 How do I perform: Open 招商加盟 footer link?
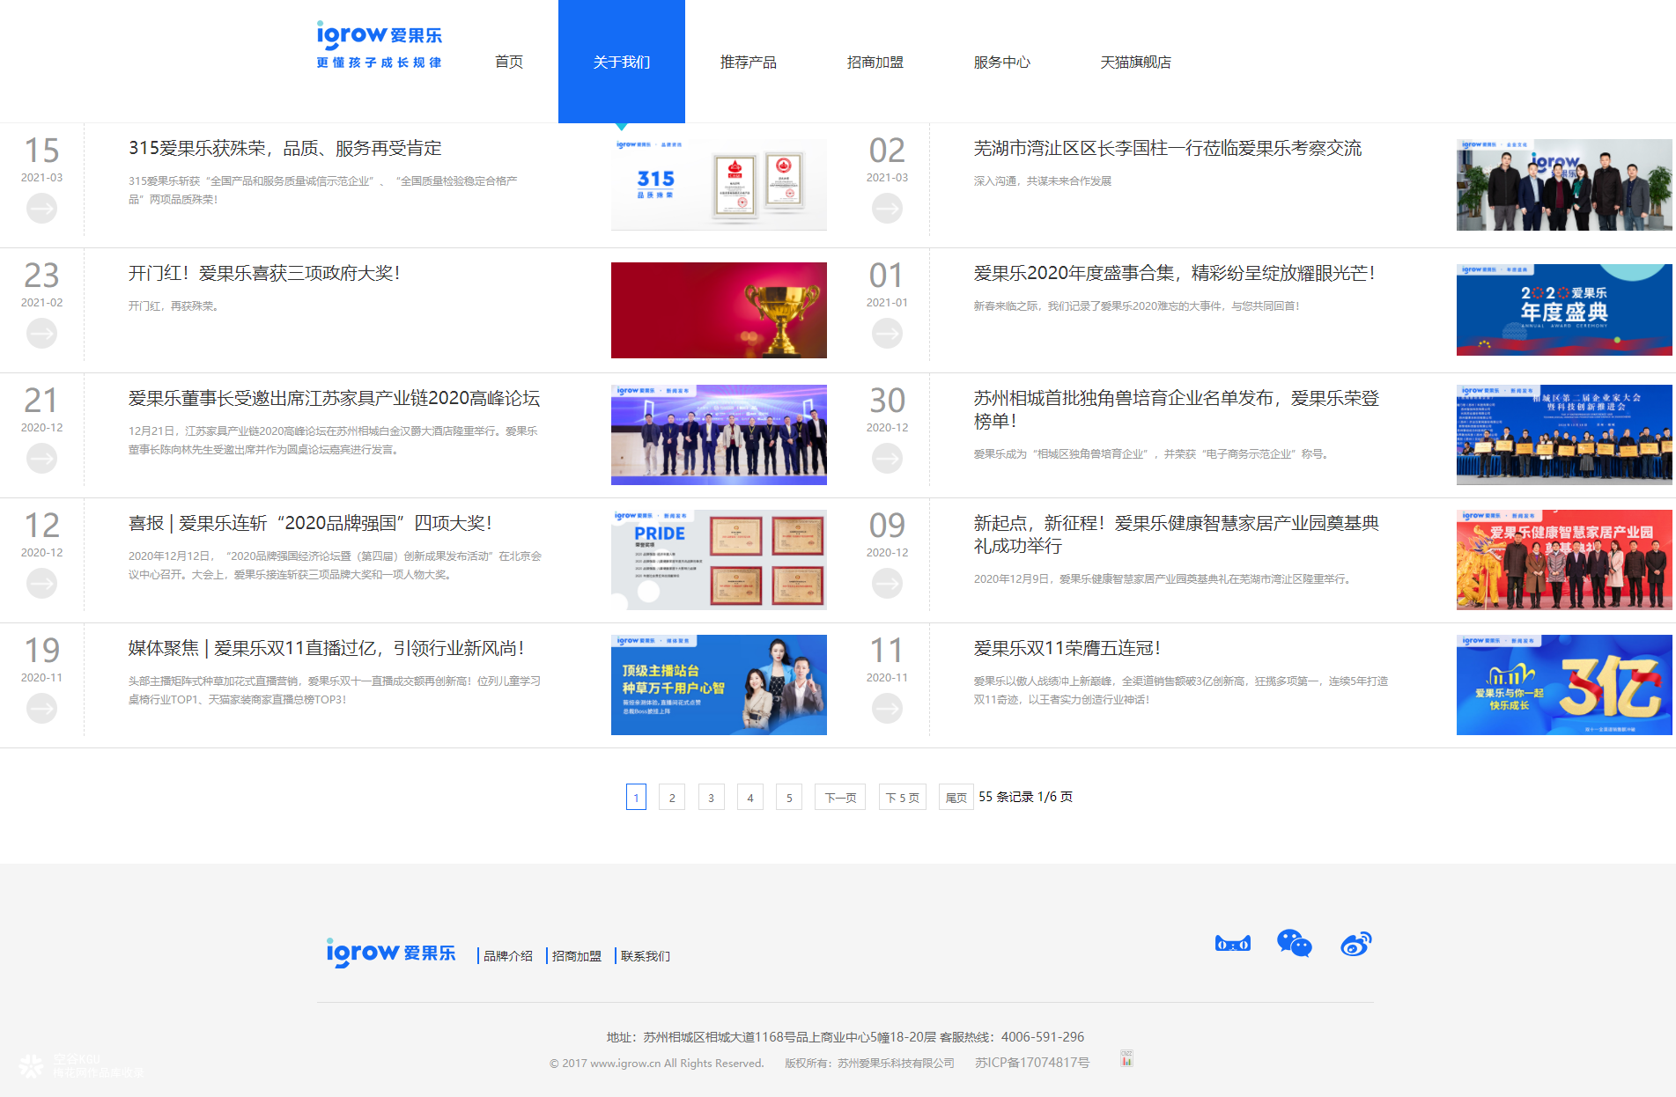577,955
